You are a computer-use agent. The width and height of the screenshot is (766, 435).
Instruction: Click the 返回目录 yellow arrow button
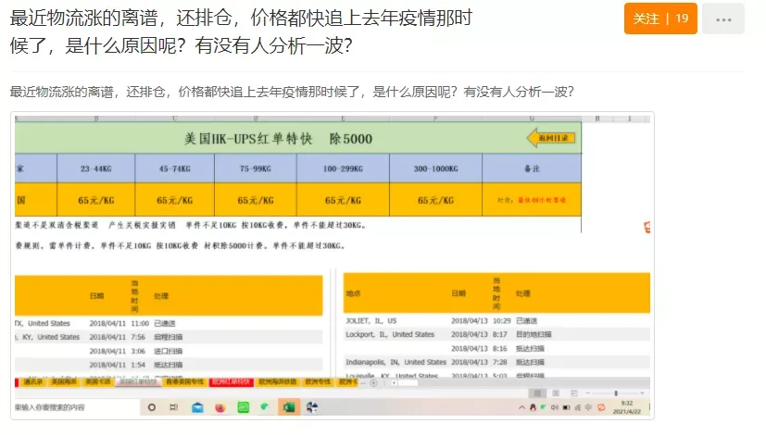tap(551, 138)
